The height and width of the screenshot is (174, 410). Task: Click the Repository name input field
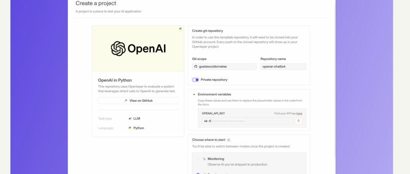tap(283, 66)
